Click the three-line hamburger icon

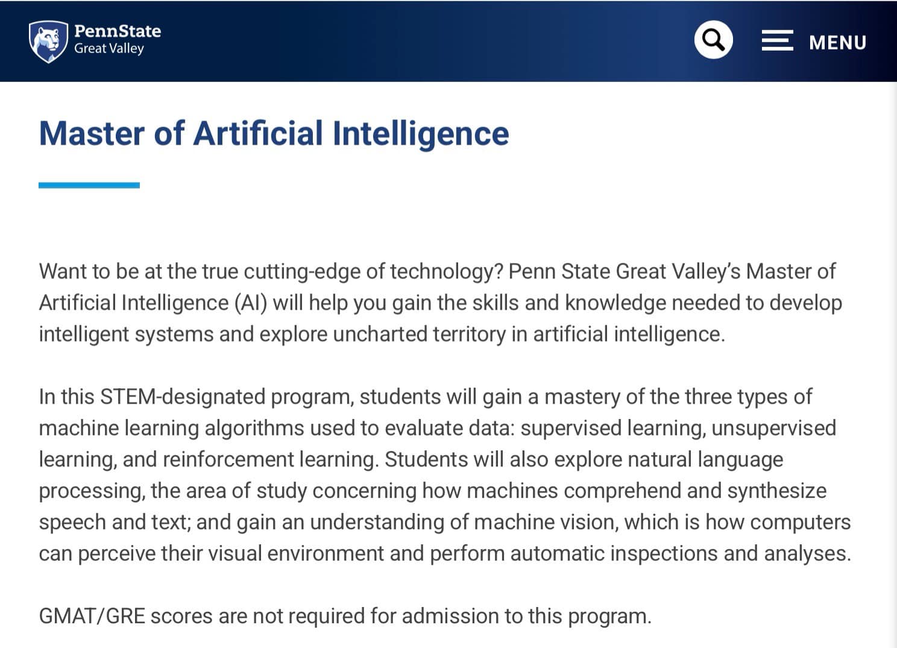[777, 41]
